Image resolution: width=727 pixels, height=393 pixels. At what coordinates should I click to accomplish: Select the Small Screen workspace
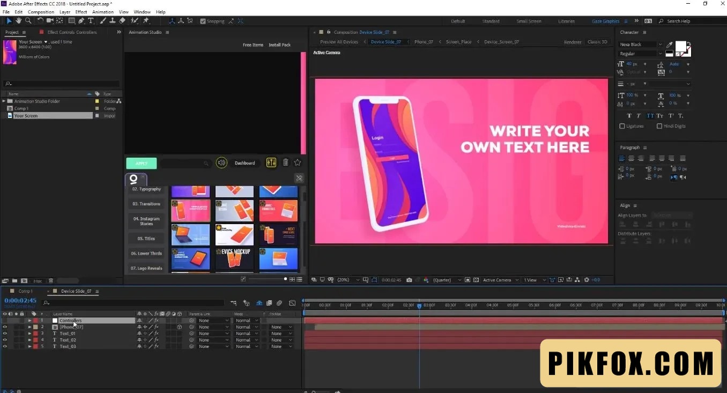pos(529,21)
